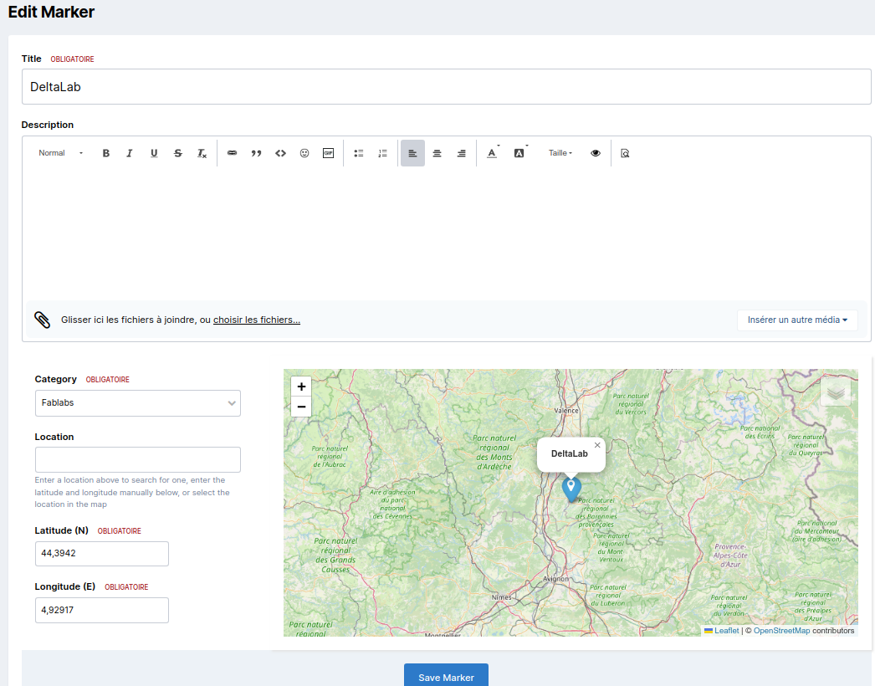875x686 pixels.
Task: Expand the Insérer un autre média menu
Action: (x=797, y=320)
